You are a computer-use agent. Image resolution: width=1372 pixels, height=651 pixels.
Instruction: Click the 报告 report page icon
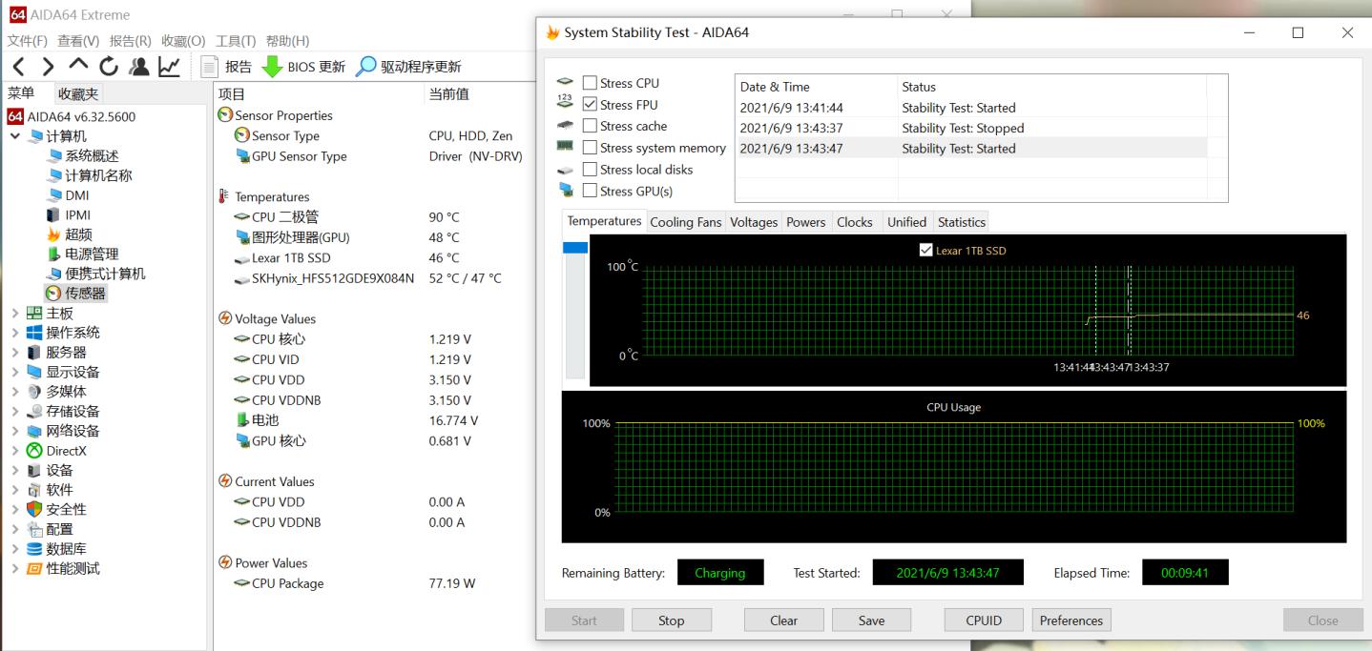[x=211, y=67]
